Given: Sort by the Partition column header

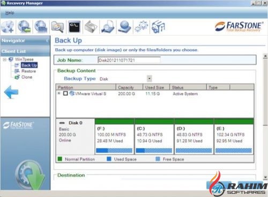Looking at the screenshot, I should pos(86,87).
